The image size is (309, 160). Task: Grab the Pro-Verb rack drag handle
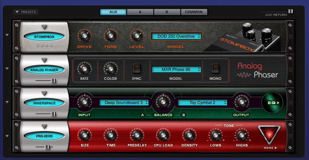(x=291, y=136)
